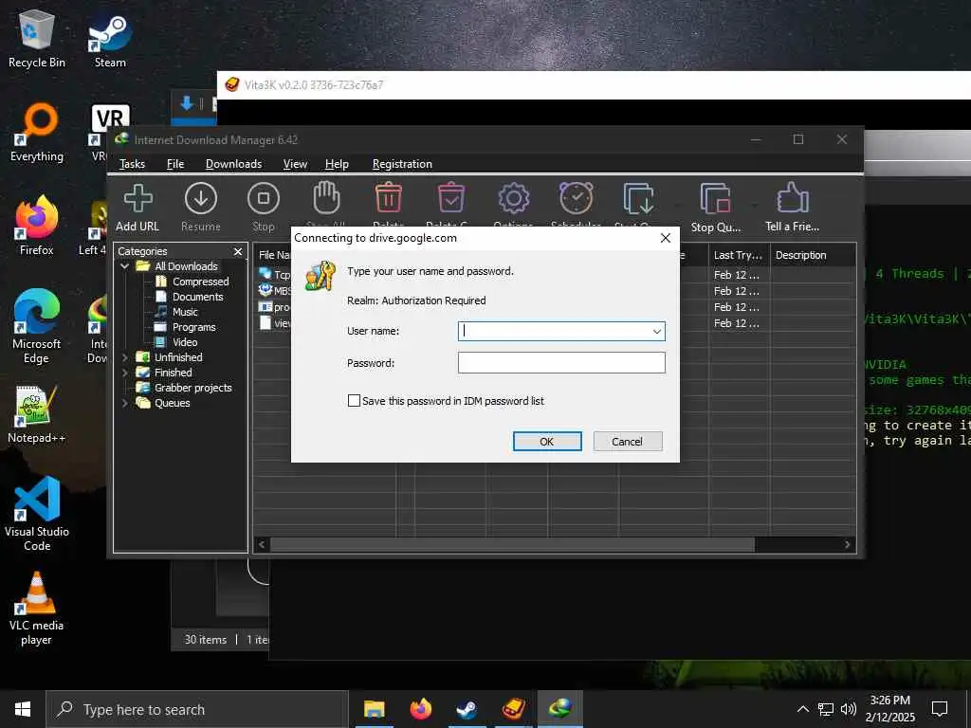The width and height of the screenshot is (971, 728).
Task: Open Microsoft Edge desktop shortcut
Action: tap(37, 326)
